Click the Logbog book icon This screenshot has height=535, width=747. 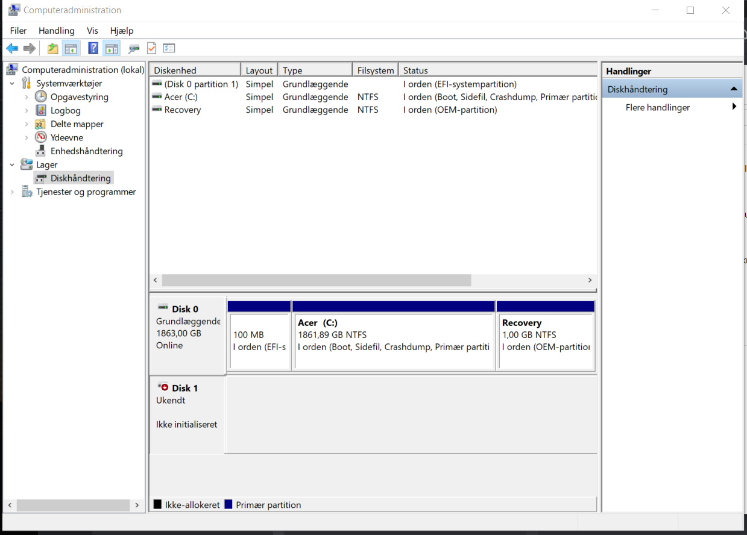(40, 110)
